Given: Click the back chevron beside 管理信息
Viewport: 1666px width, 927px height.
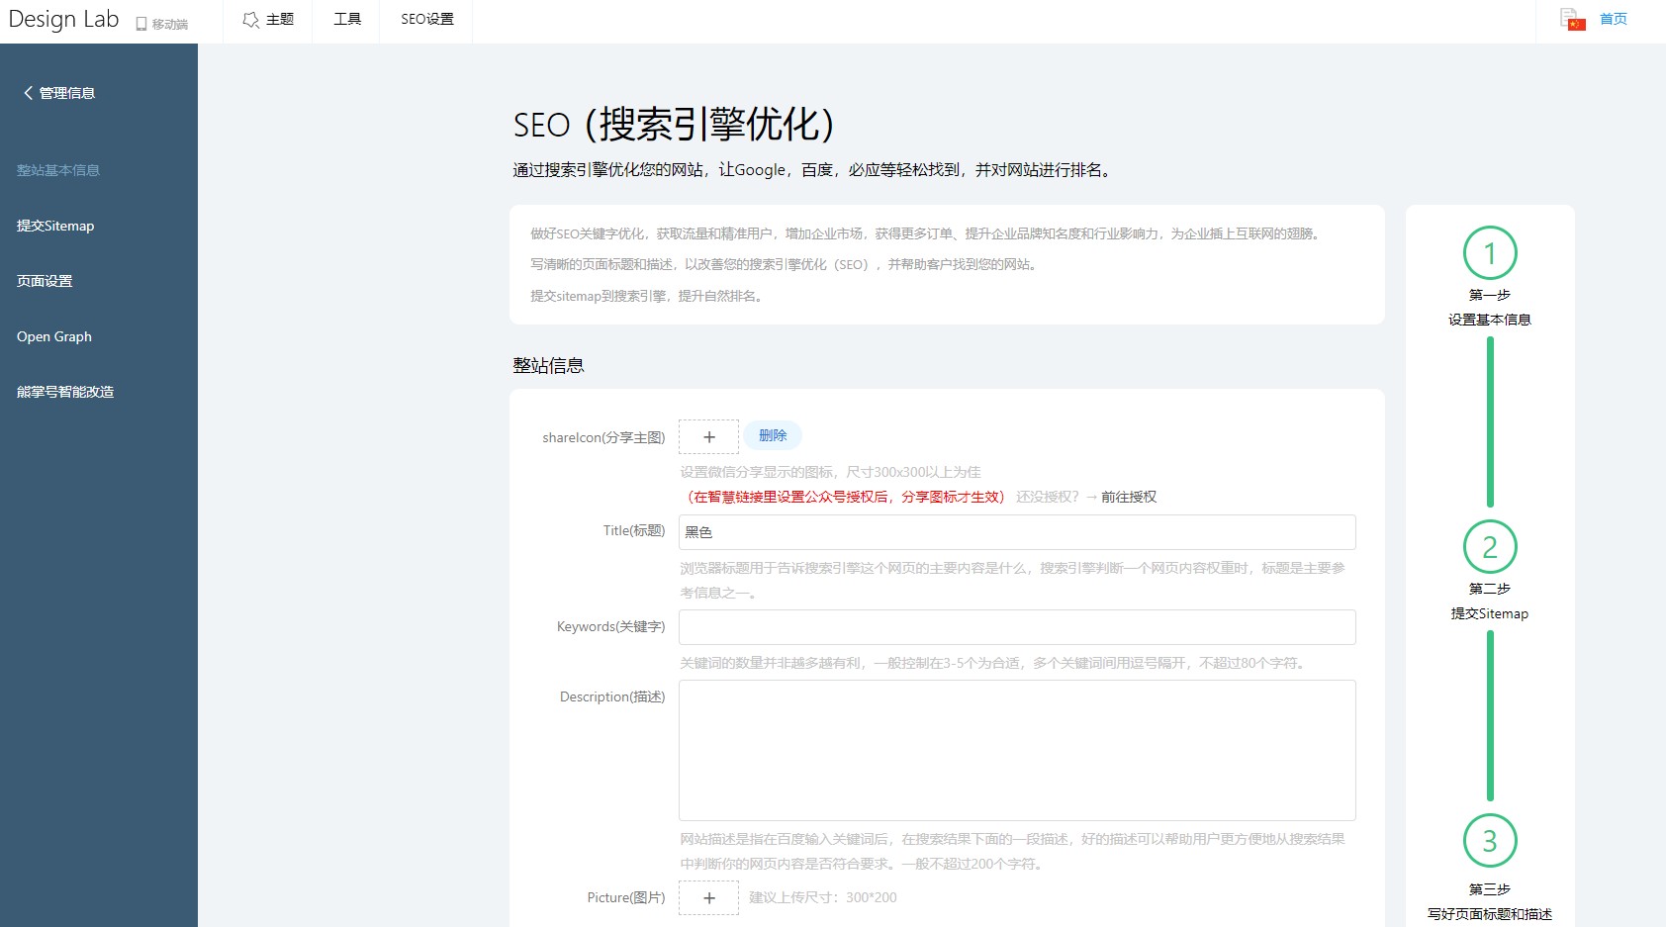Looking at the screenshot, I should 28,93.
